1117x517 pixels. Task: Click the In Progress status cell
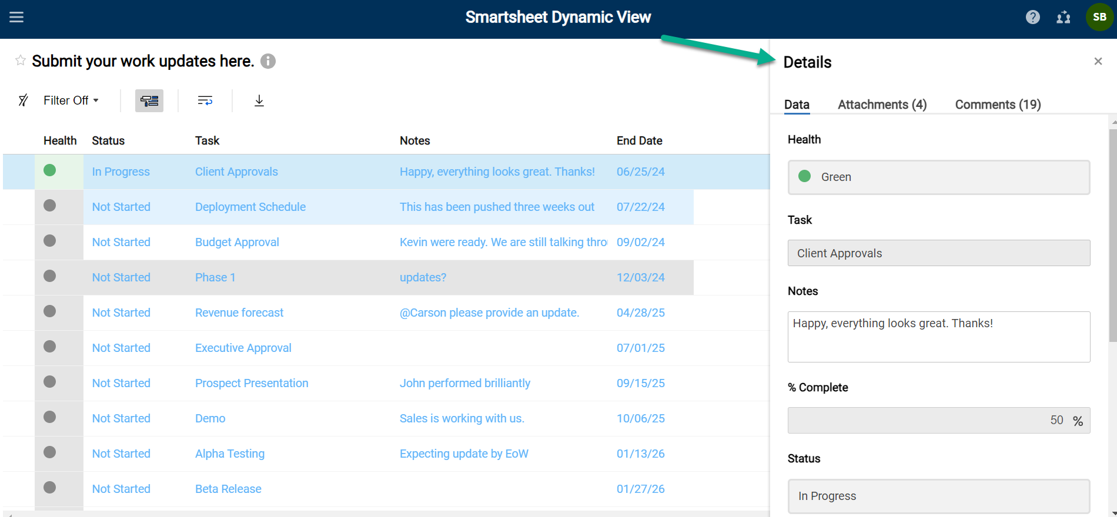point(121,172)
